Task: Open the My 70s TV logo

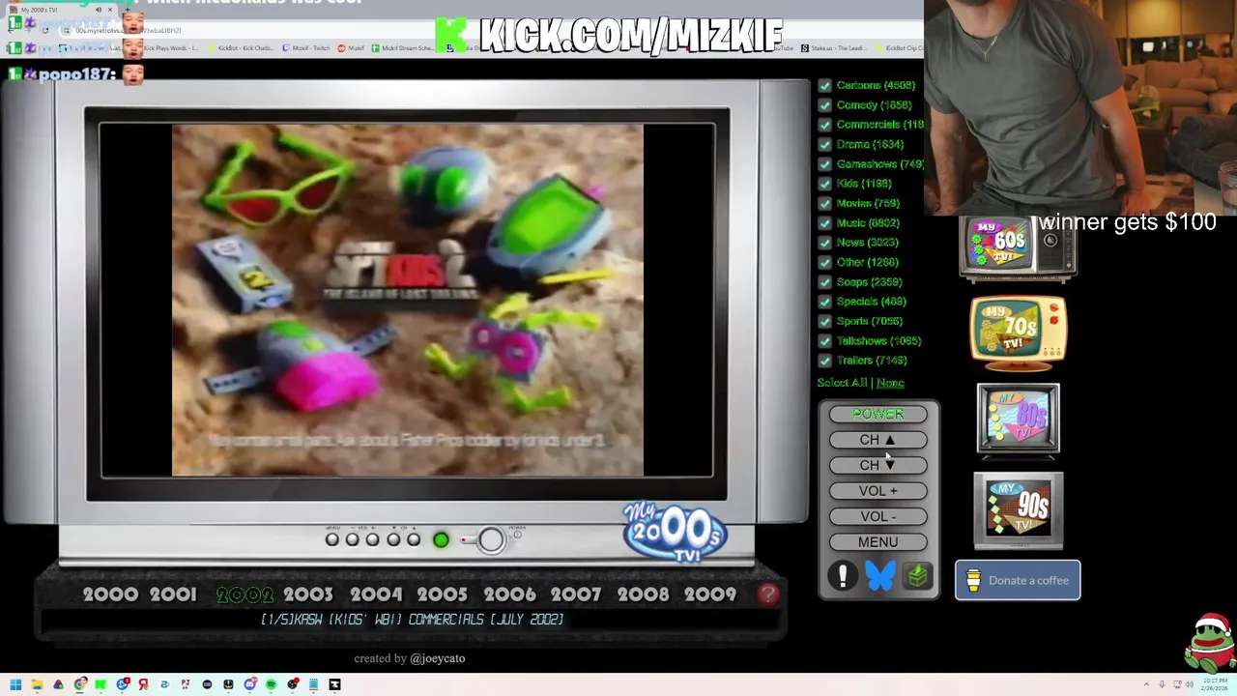Action: [x=1018, y=333]
